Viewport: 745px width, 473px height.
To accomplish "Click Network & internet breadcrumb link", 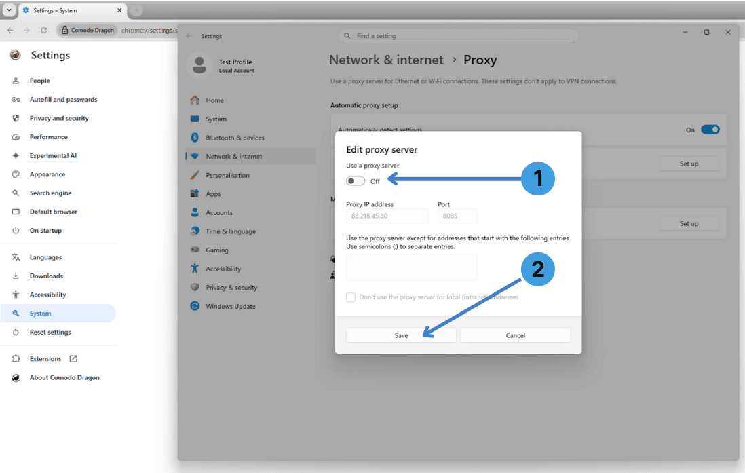I will 386,60.
